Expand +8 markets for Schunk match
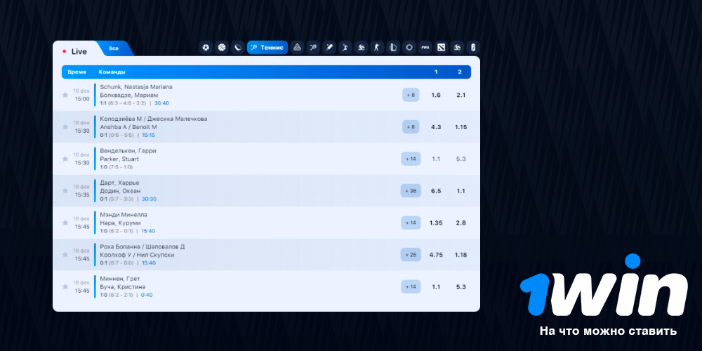This screenshot has width=702, height=351. pyautogui.click(x=411, y=95)
